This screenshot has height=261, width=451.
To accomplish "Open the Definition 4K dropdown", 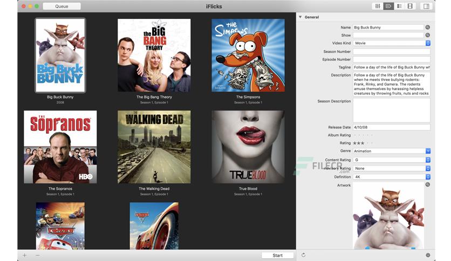I will [x=392, y=177].
